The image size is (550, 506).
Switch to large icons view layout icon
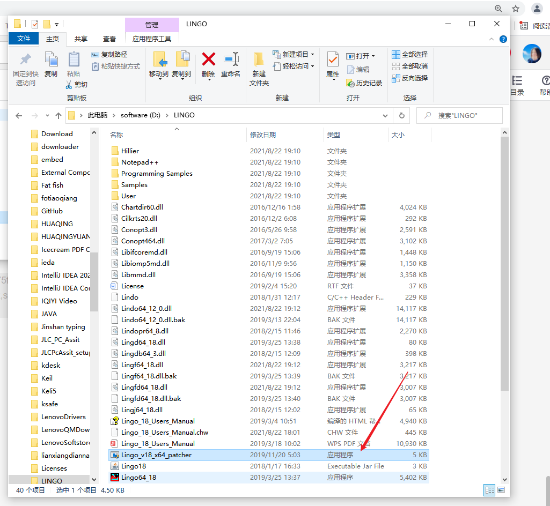coord(501,490)
